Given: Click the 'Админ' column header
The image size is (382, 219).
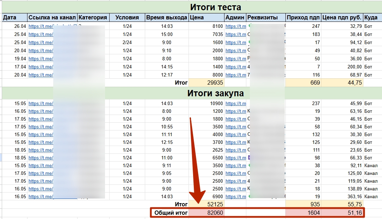Looking at the screenshot, I should 235,18.
